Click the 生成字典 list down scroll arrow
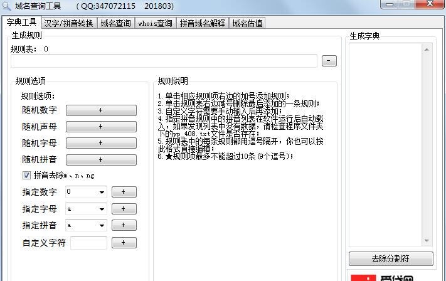This screenshot has height=281, width=446. pos(427,241)
